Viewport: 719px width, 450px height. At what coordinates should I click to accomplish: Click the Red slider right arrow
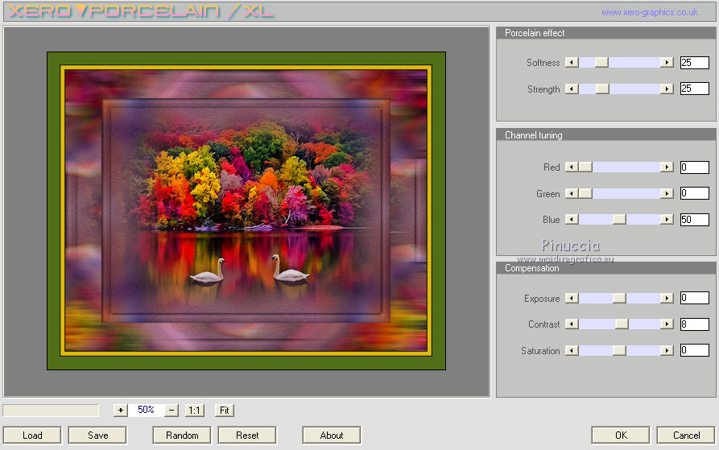pos(667,167)
